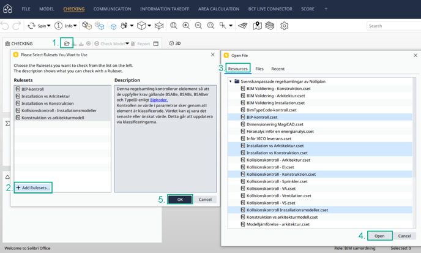This screenshot has width=421, height=253.
Task: Click the toolbar Search field
Action: [393, 26]
